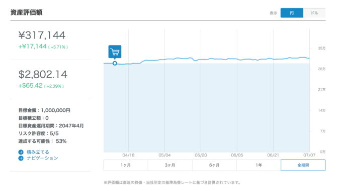Viewport: 342px width, 191px height.
Task: Select the 1ヶ月 period tab
Action: [126, 165]
